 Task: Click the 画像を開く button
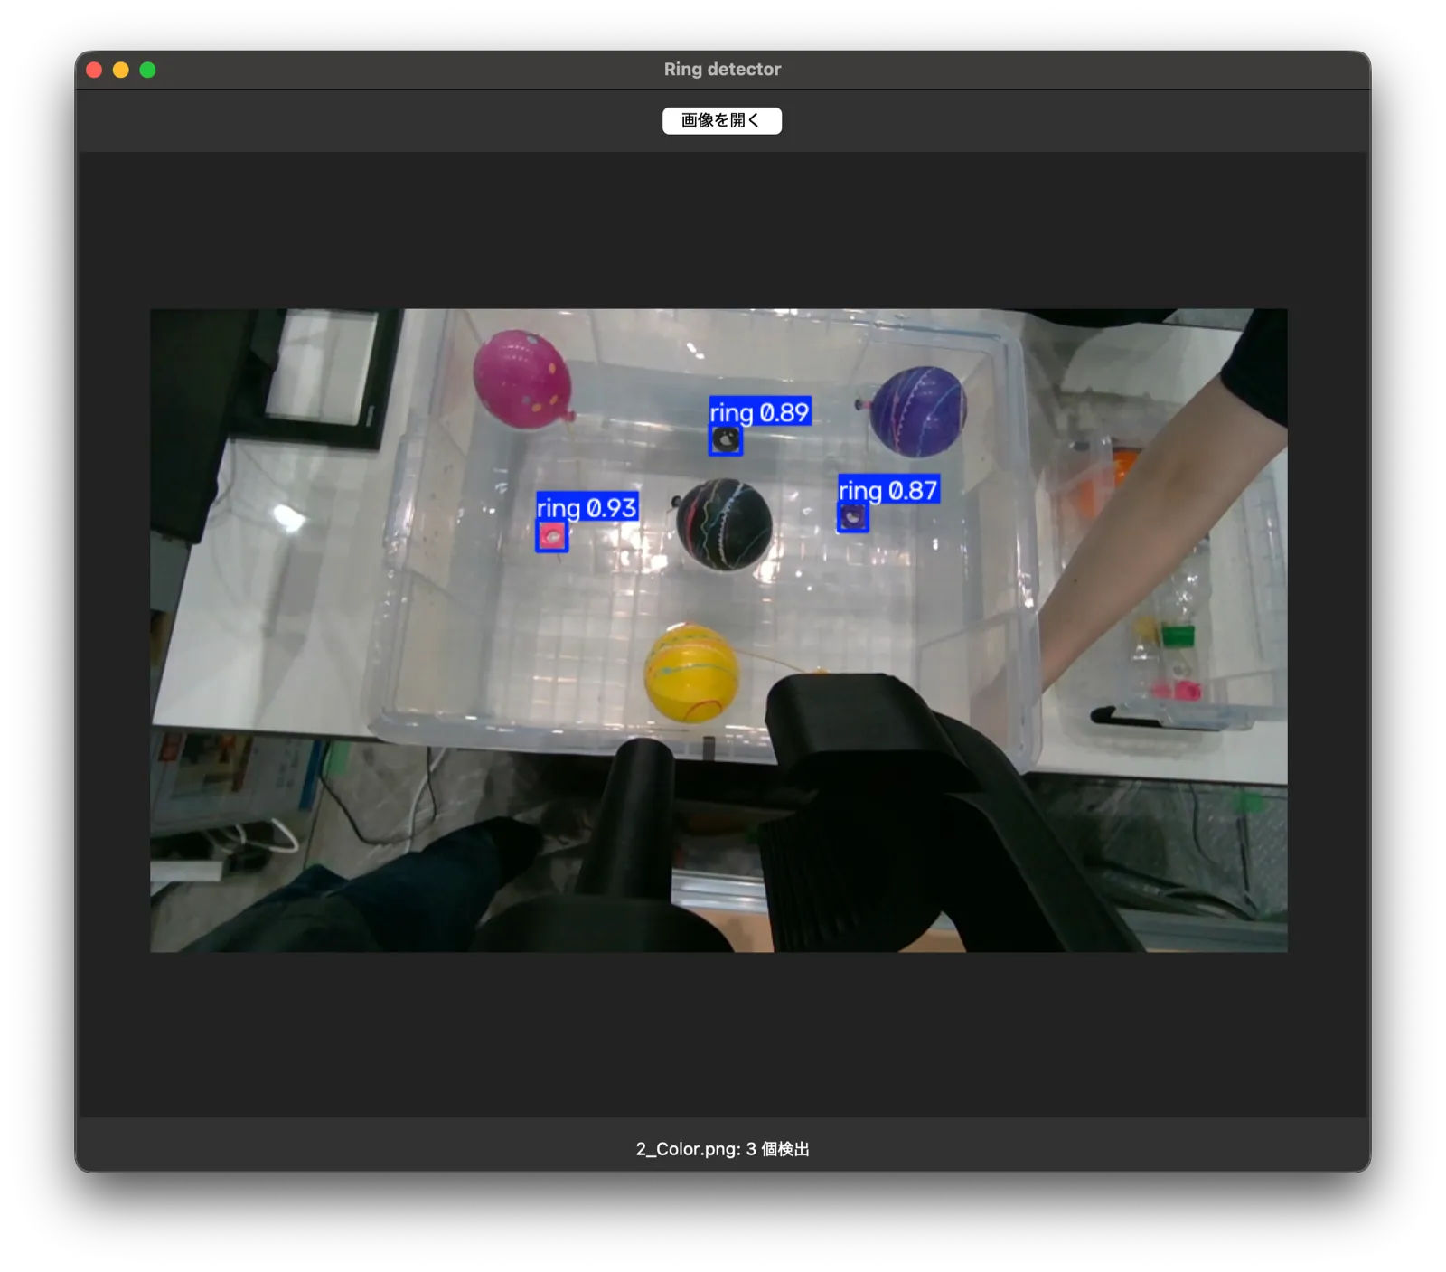[721, 120]
